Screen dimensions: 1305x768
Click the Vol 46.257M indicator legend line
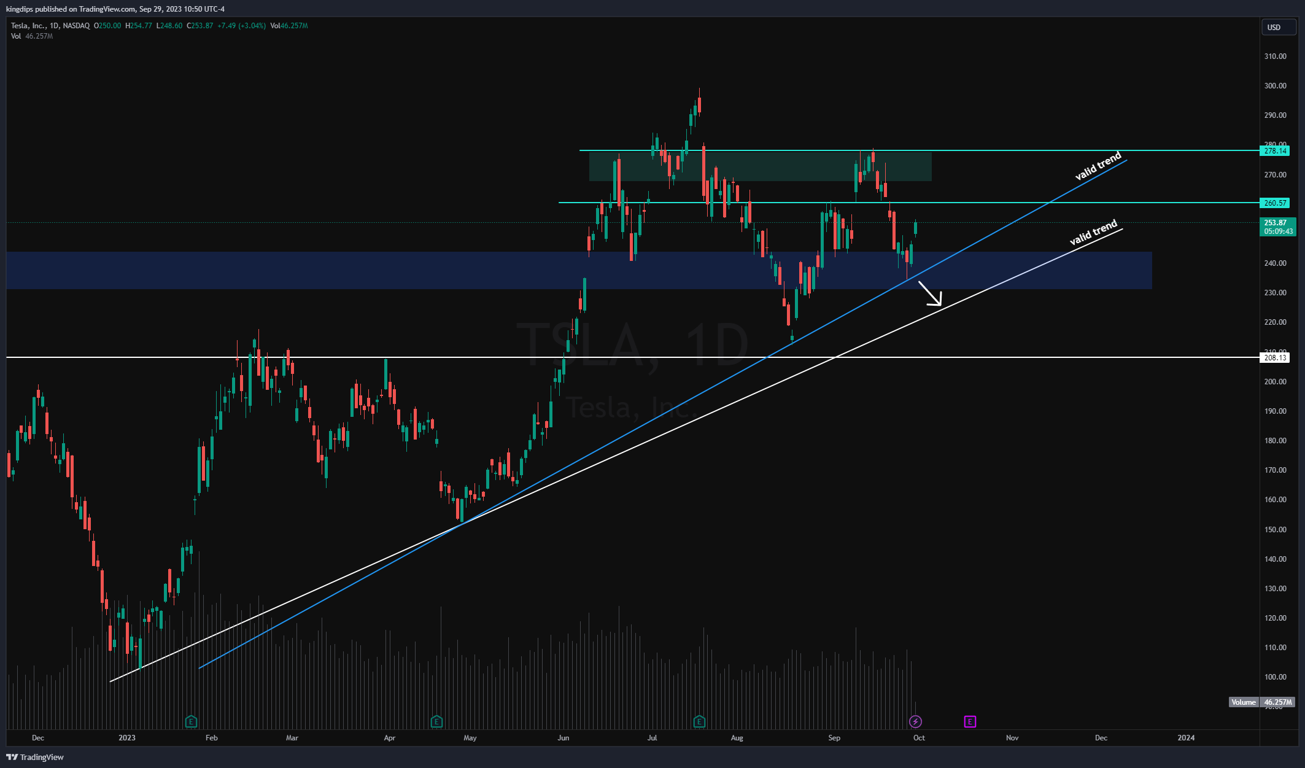(32, 36)
